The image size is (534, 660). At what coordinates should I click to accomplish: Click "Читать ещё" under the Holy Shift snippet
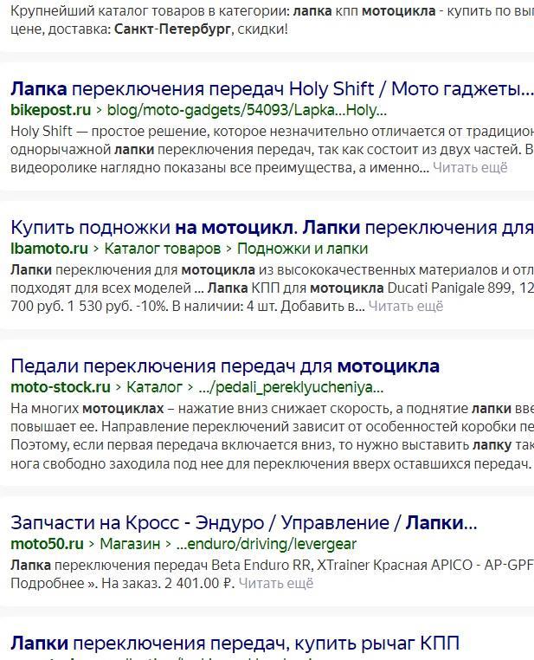(x=470, y=167)
